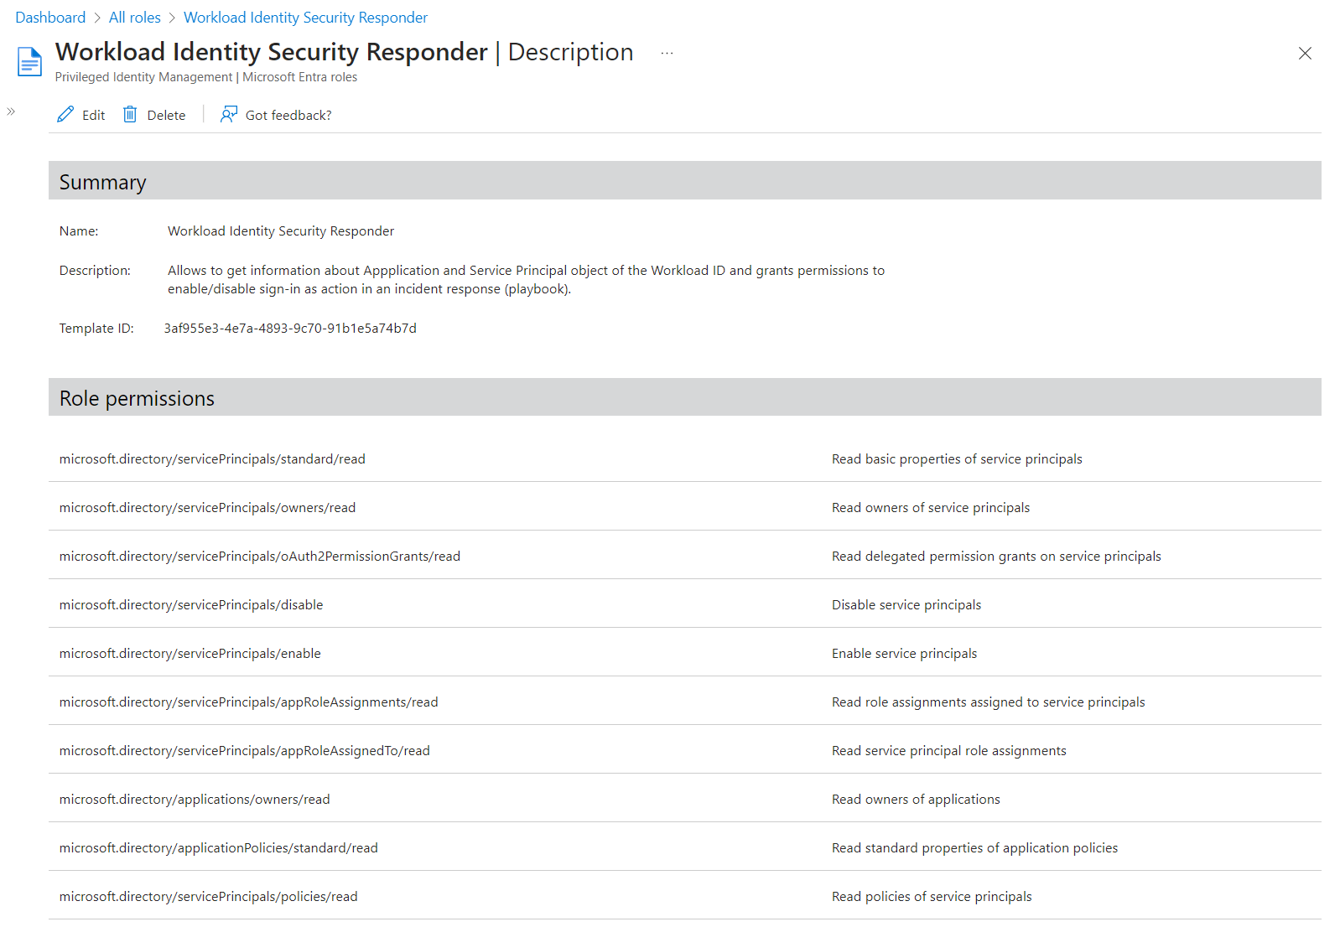The height and width of the screenshot is (927, 1340).
Task: Click 'Read service principal role assignments' text
Action: 949,751
